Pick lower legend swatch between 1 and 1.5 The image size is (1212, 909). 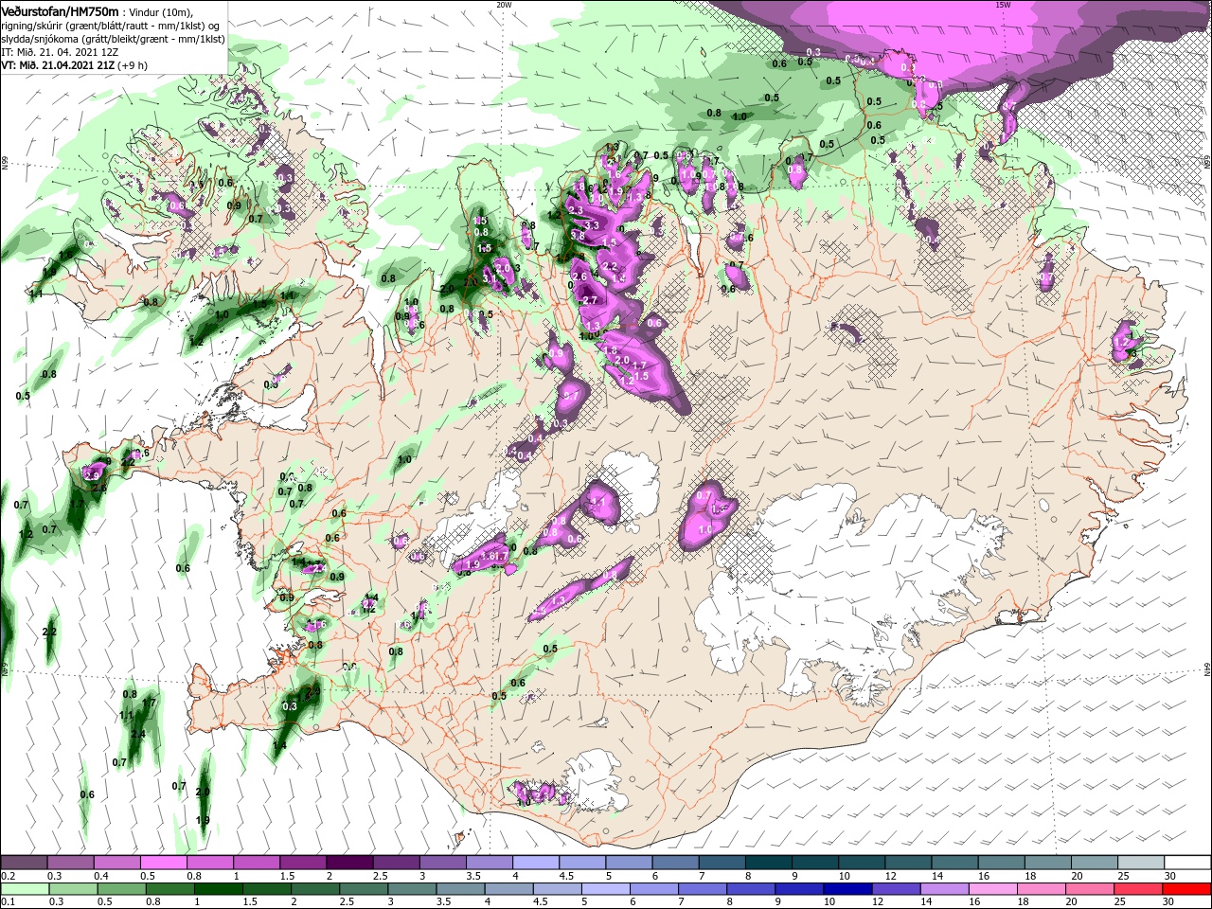(218, 889)
